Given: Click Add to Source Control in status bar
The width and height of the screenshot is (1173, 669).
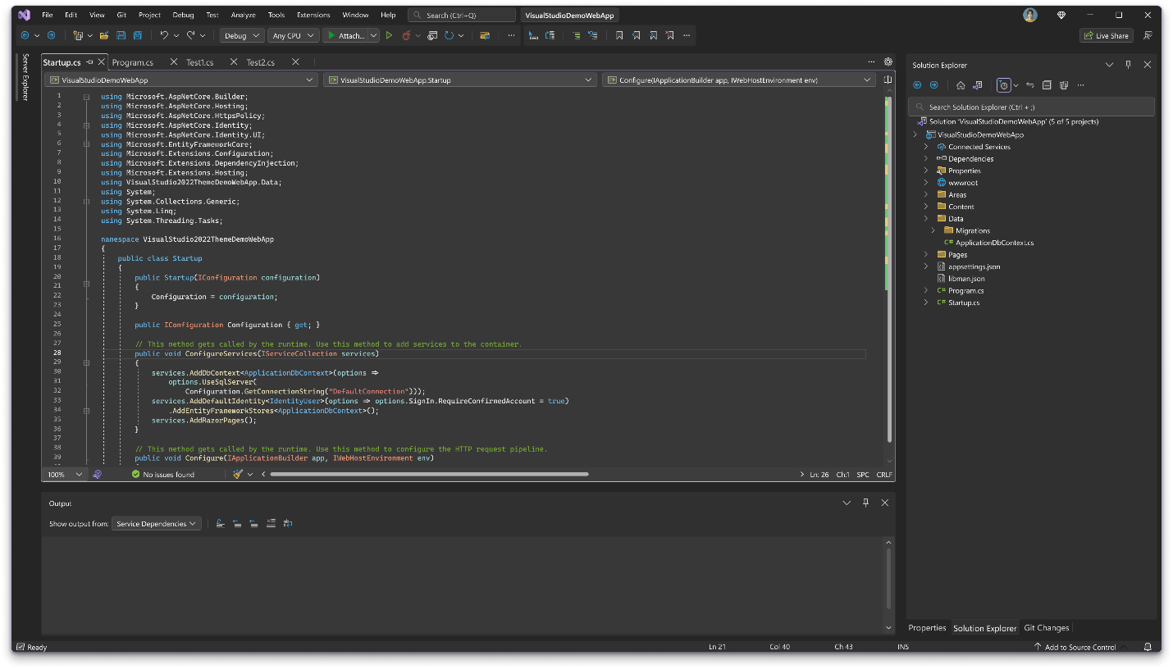Looking at the screenshot, I should [1079, 647].
